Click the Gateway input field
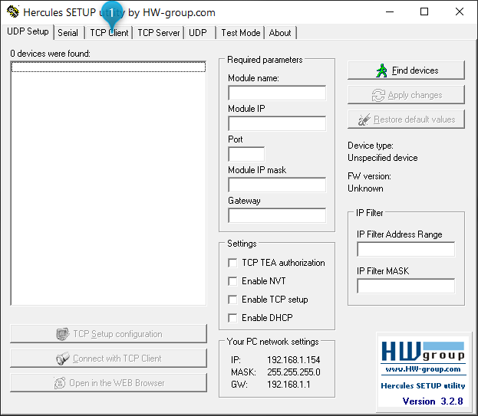Viewport: 478px width, 416px height. [x=277, y=215]
